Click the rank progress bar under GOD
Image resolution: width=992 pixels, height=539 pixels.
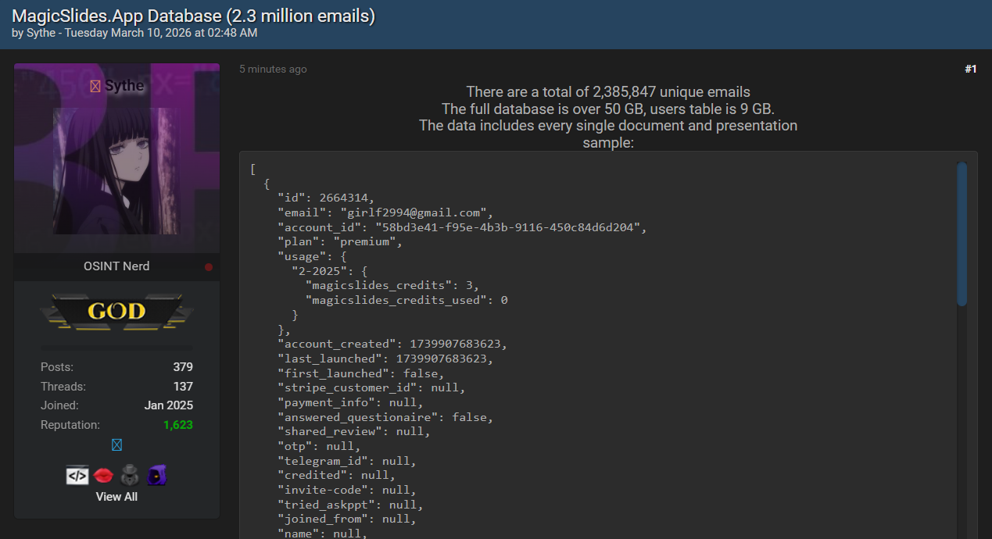[x=116, y=348]
